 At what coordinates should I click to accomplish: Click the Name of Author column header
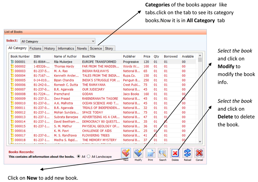(x=67, y=56)
